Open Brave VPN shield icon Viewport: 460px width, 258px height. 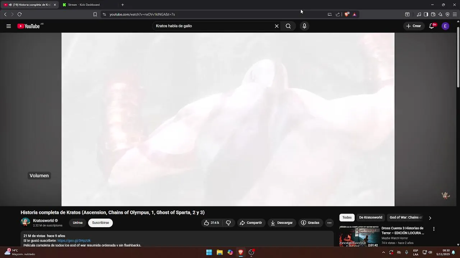[447, 14]
